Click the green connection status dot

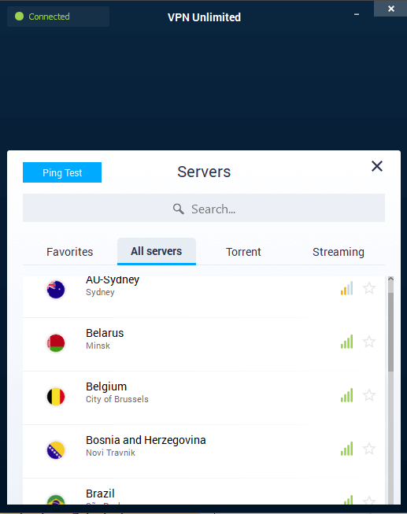(20, 16)
